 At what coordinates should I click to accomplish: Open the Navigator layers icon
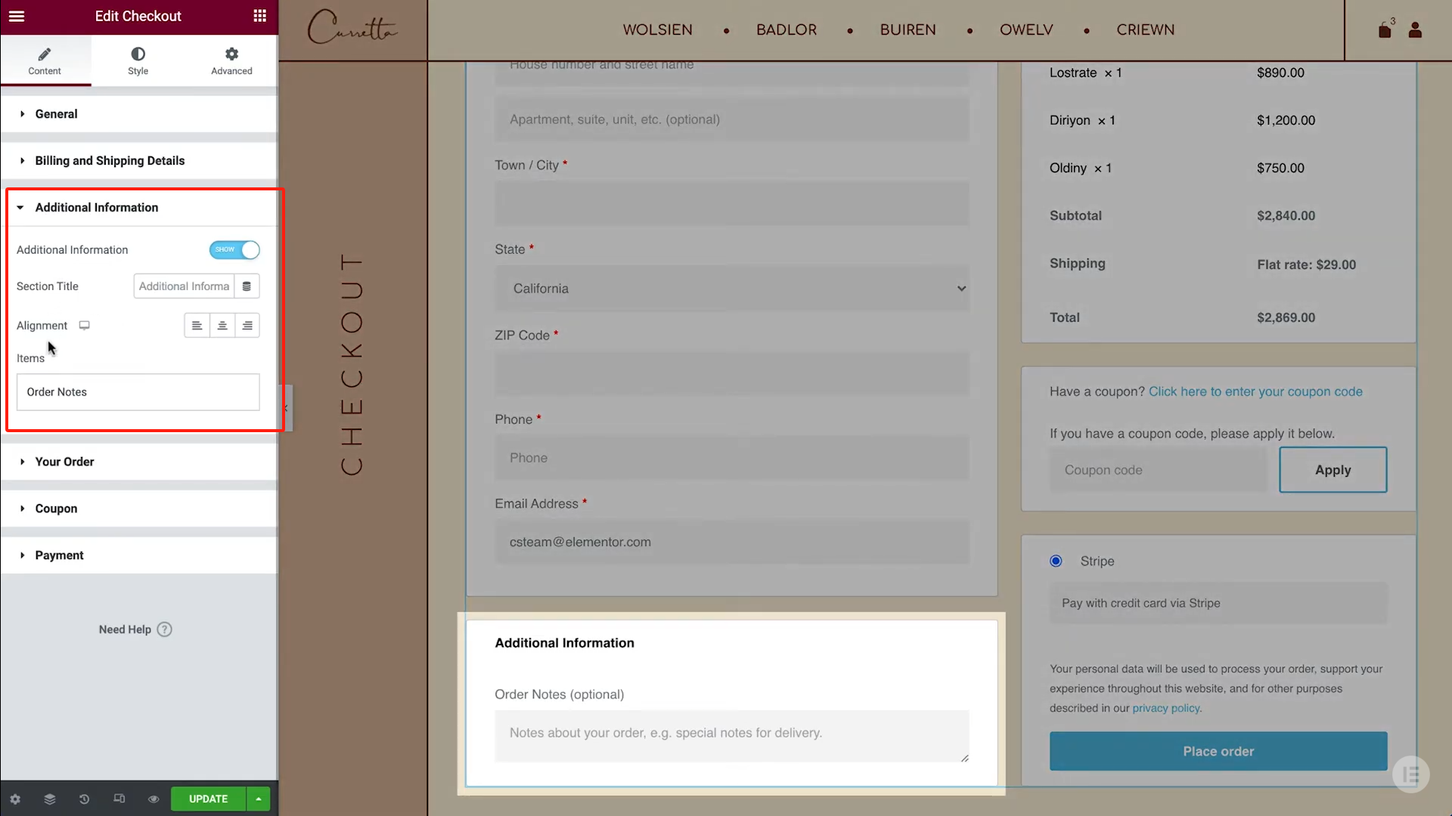[49, 799]
